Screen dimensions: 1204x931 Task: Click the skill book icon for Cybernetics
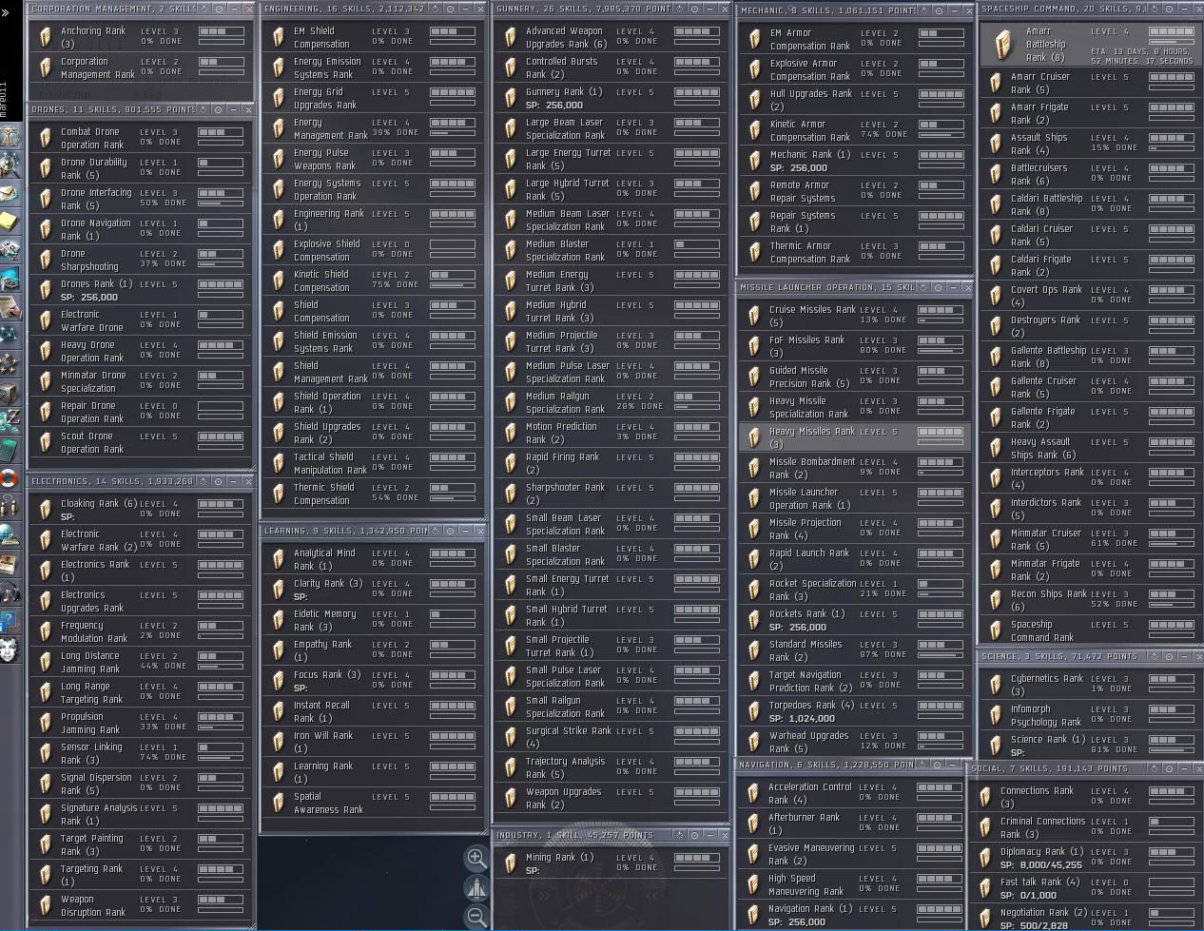pyautogui.click(x=995, y=685)
